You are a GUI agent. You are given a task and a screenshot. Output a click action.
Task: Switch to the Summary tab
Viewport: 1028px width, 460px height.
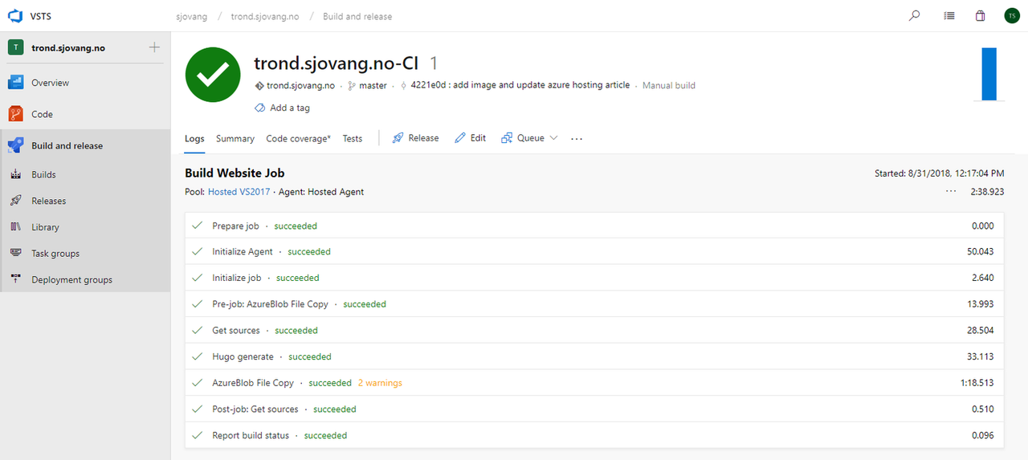tap(235, 138)
